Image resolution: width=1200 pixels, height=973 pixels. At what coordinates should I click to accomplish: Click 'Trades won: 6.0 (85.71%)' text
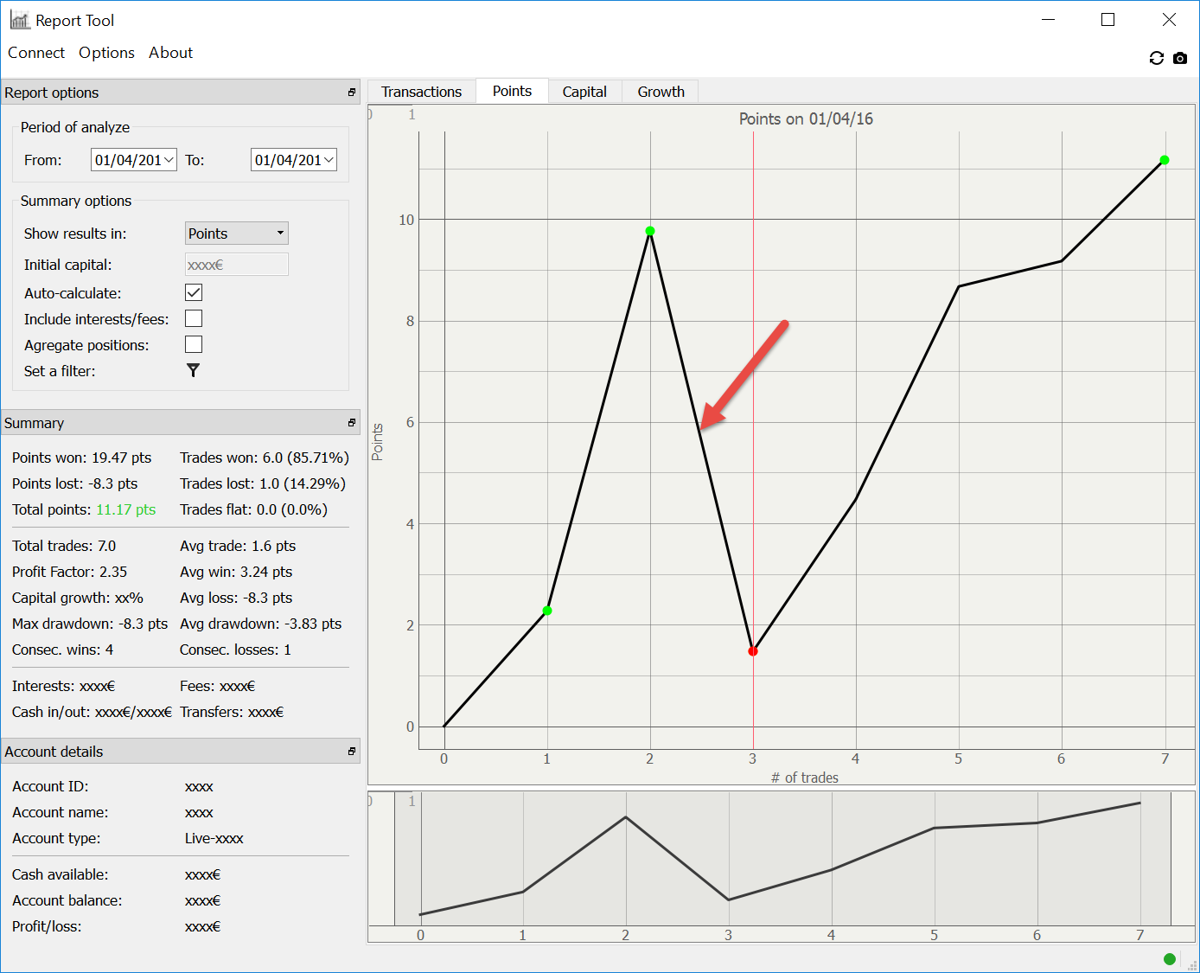(x=265, y=458)
